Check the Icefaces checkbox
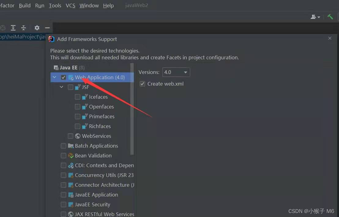Screen dimensions: 339x217 pos(77,97)
